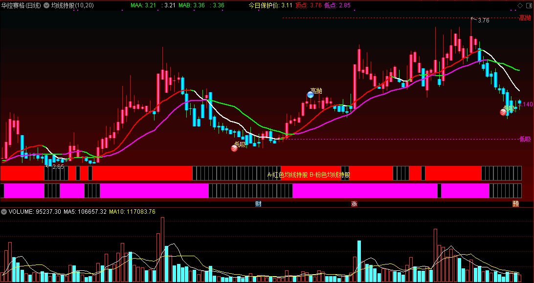The image size is (534, 283).
Task: Click the red ball beside the earlier (left) 低吸
Action: (x=234, y=148)
